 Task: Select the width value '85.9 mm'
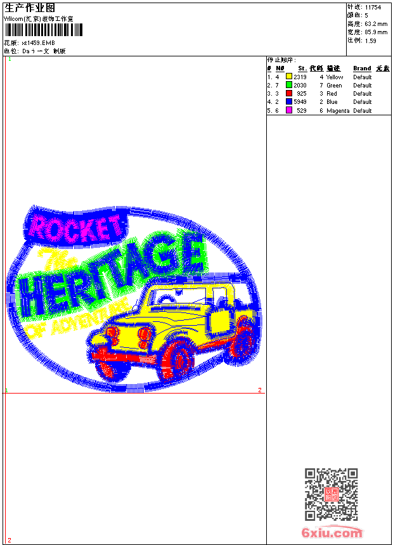pyautogui.click(x=376, y=32)
